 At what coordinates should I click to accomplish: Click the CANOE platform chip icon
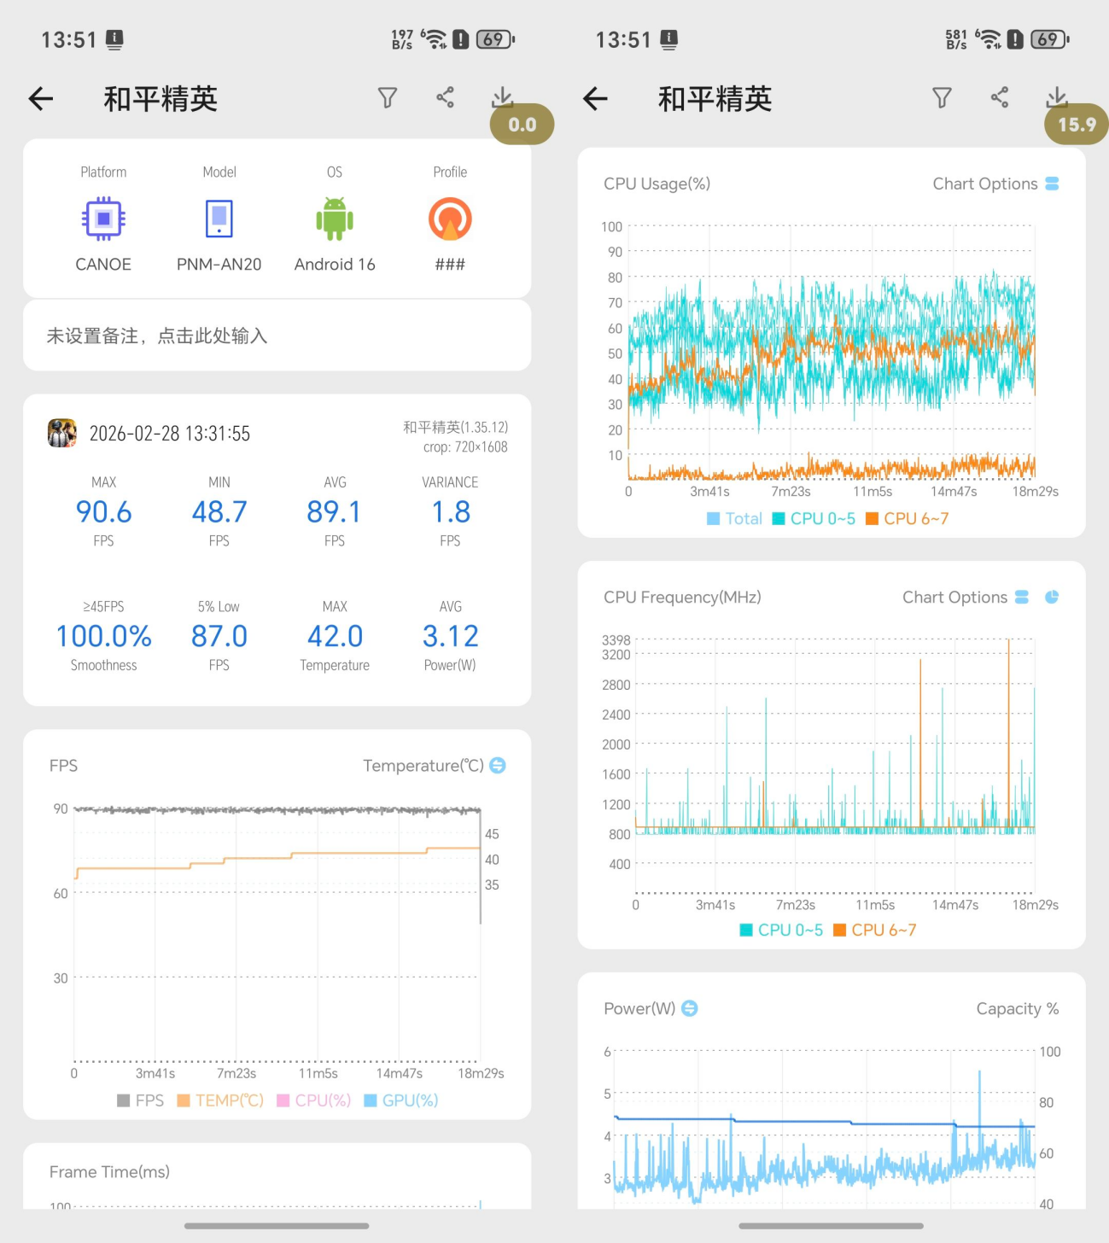[103, 219]
